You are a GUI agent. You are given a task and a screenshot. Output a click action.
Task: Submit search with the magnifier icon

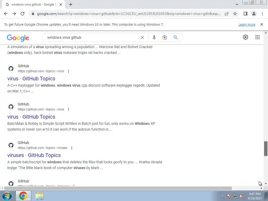click(x=175, y=37)
